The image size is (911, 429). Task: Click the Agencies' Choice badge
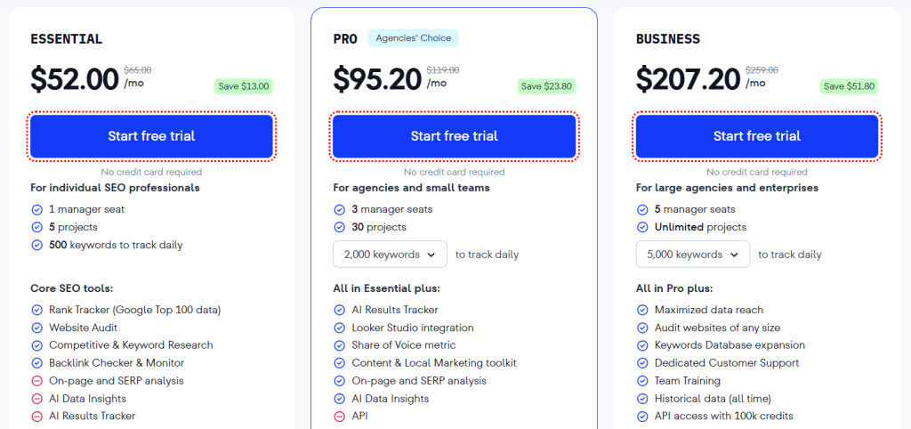414,38
